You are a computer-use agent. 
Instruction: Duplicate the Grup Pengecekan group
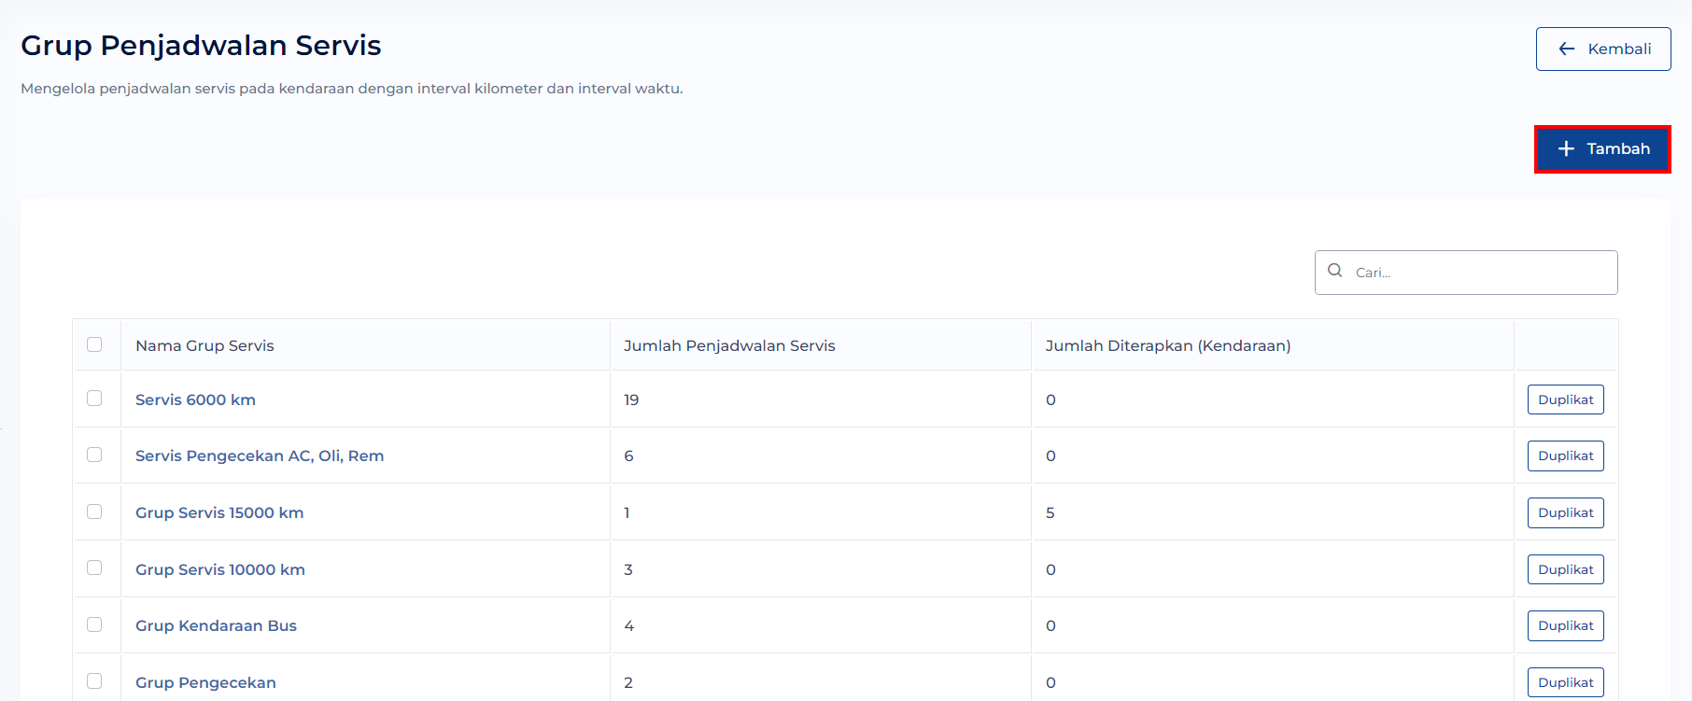click(x=1566, y=682)
